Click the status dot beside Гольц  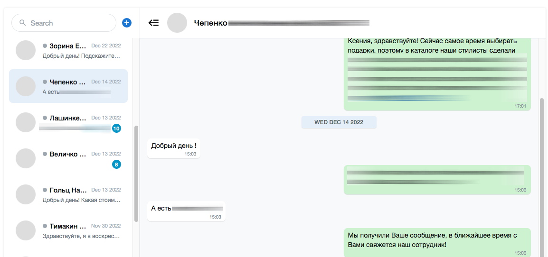(x=45, y=190)
